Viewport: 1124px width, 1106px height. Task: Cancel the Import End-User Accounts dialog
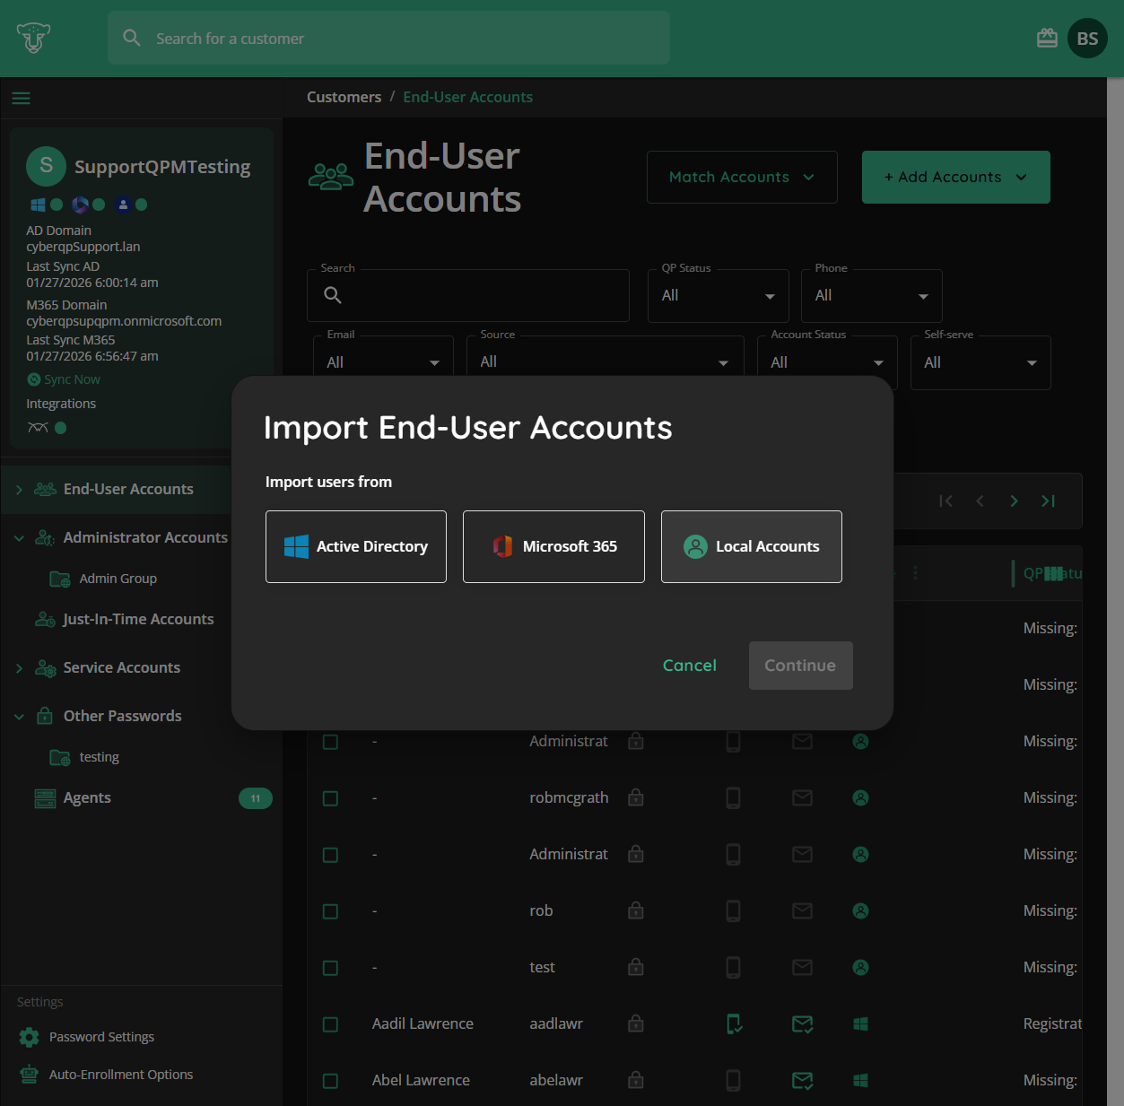689,666
